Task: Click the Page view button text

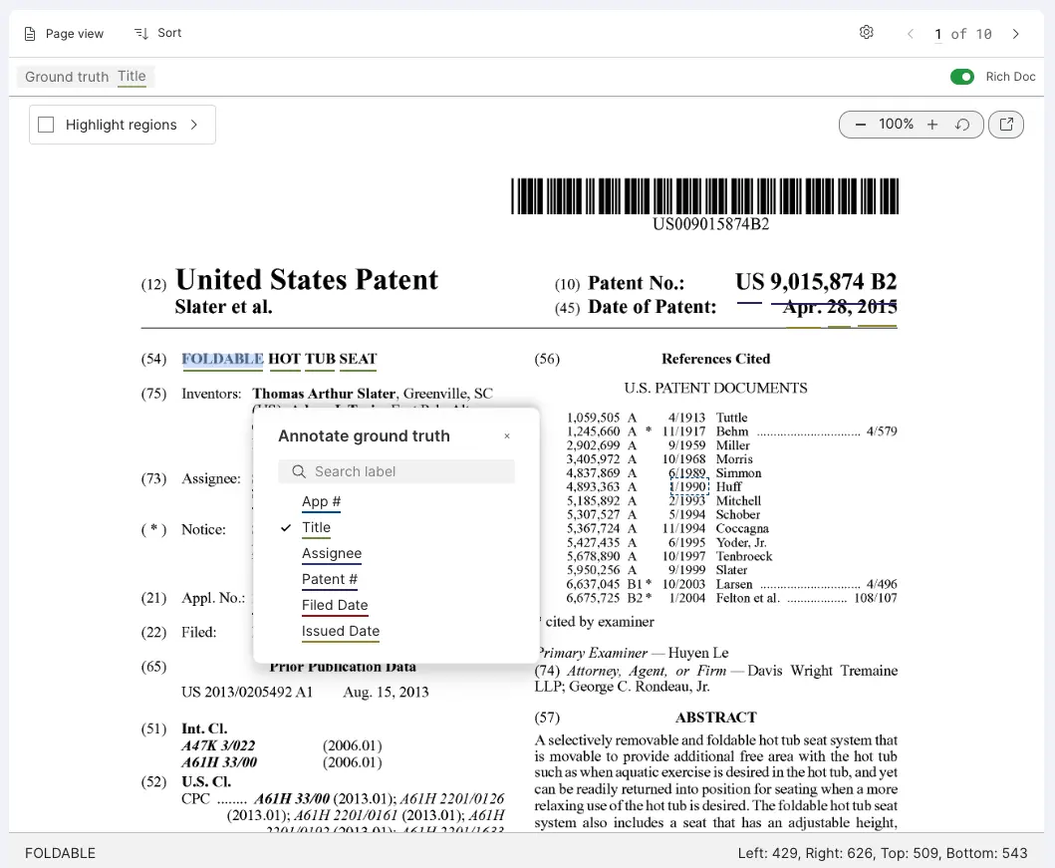Action: click(x=75, y=34)
